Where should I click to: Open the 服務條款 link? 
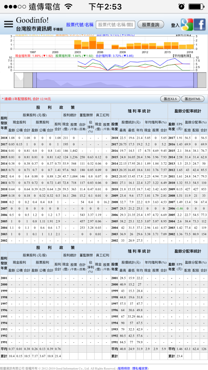(124, 368)
